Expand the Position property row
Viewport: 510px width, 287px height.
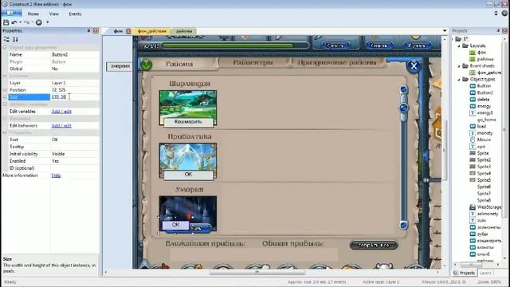tap(5, 90)
